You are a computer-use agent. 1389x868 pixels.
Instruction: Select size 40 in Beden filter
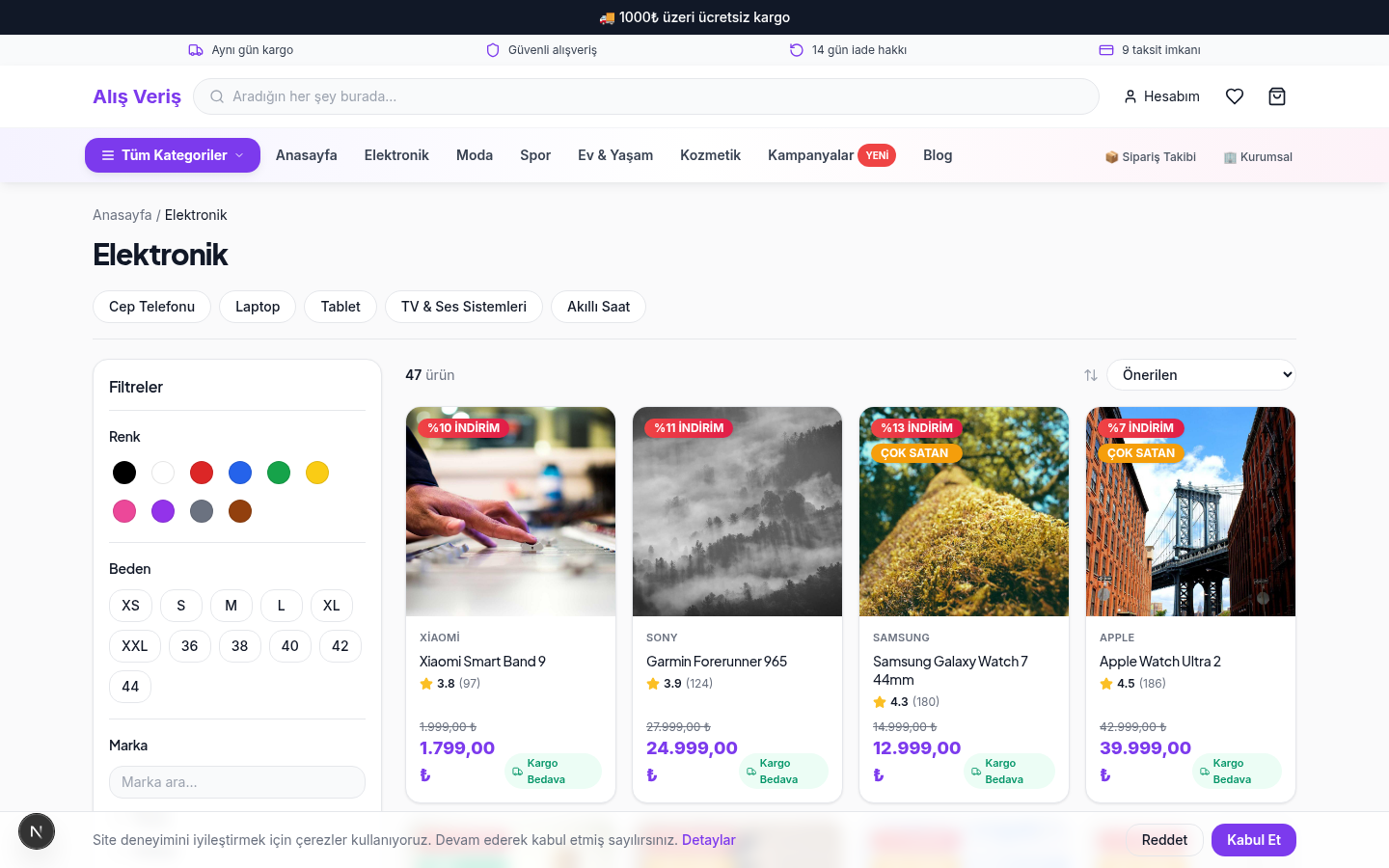click(290, 646)
